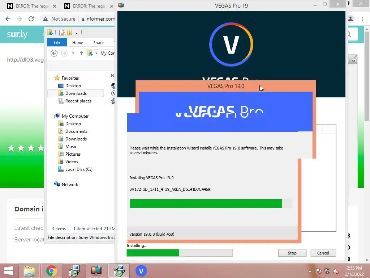Click the VEGAS Pro 19.0 dialog title bar
This screenshot has width=370, height=278.
tap(225, 86)
